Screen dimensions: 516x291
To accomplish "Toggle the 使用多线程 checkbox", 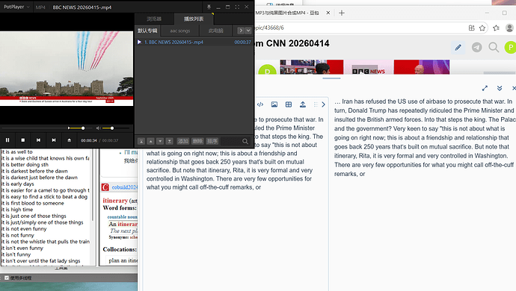I will point(7,278).
